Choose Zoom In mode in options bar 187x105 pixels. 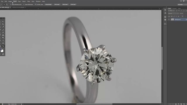4,5
